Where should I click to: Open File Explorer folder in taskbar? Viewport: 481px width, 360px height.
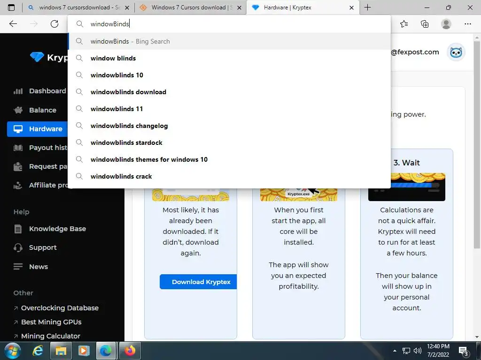[61, 351]
